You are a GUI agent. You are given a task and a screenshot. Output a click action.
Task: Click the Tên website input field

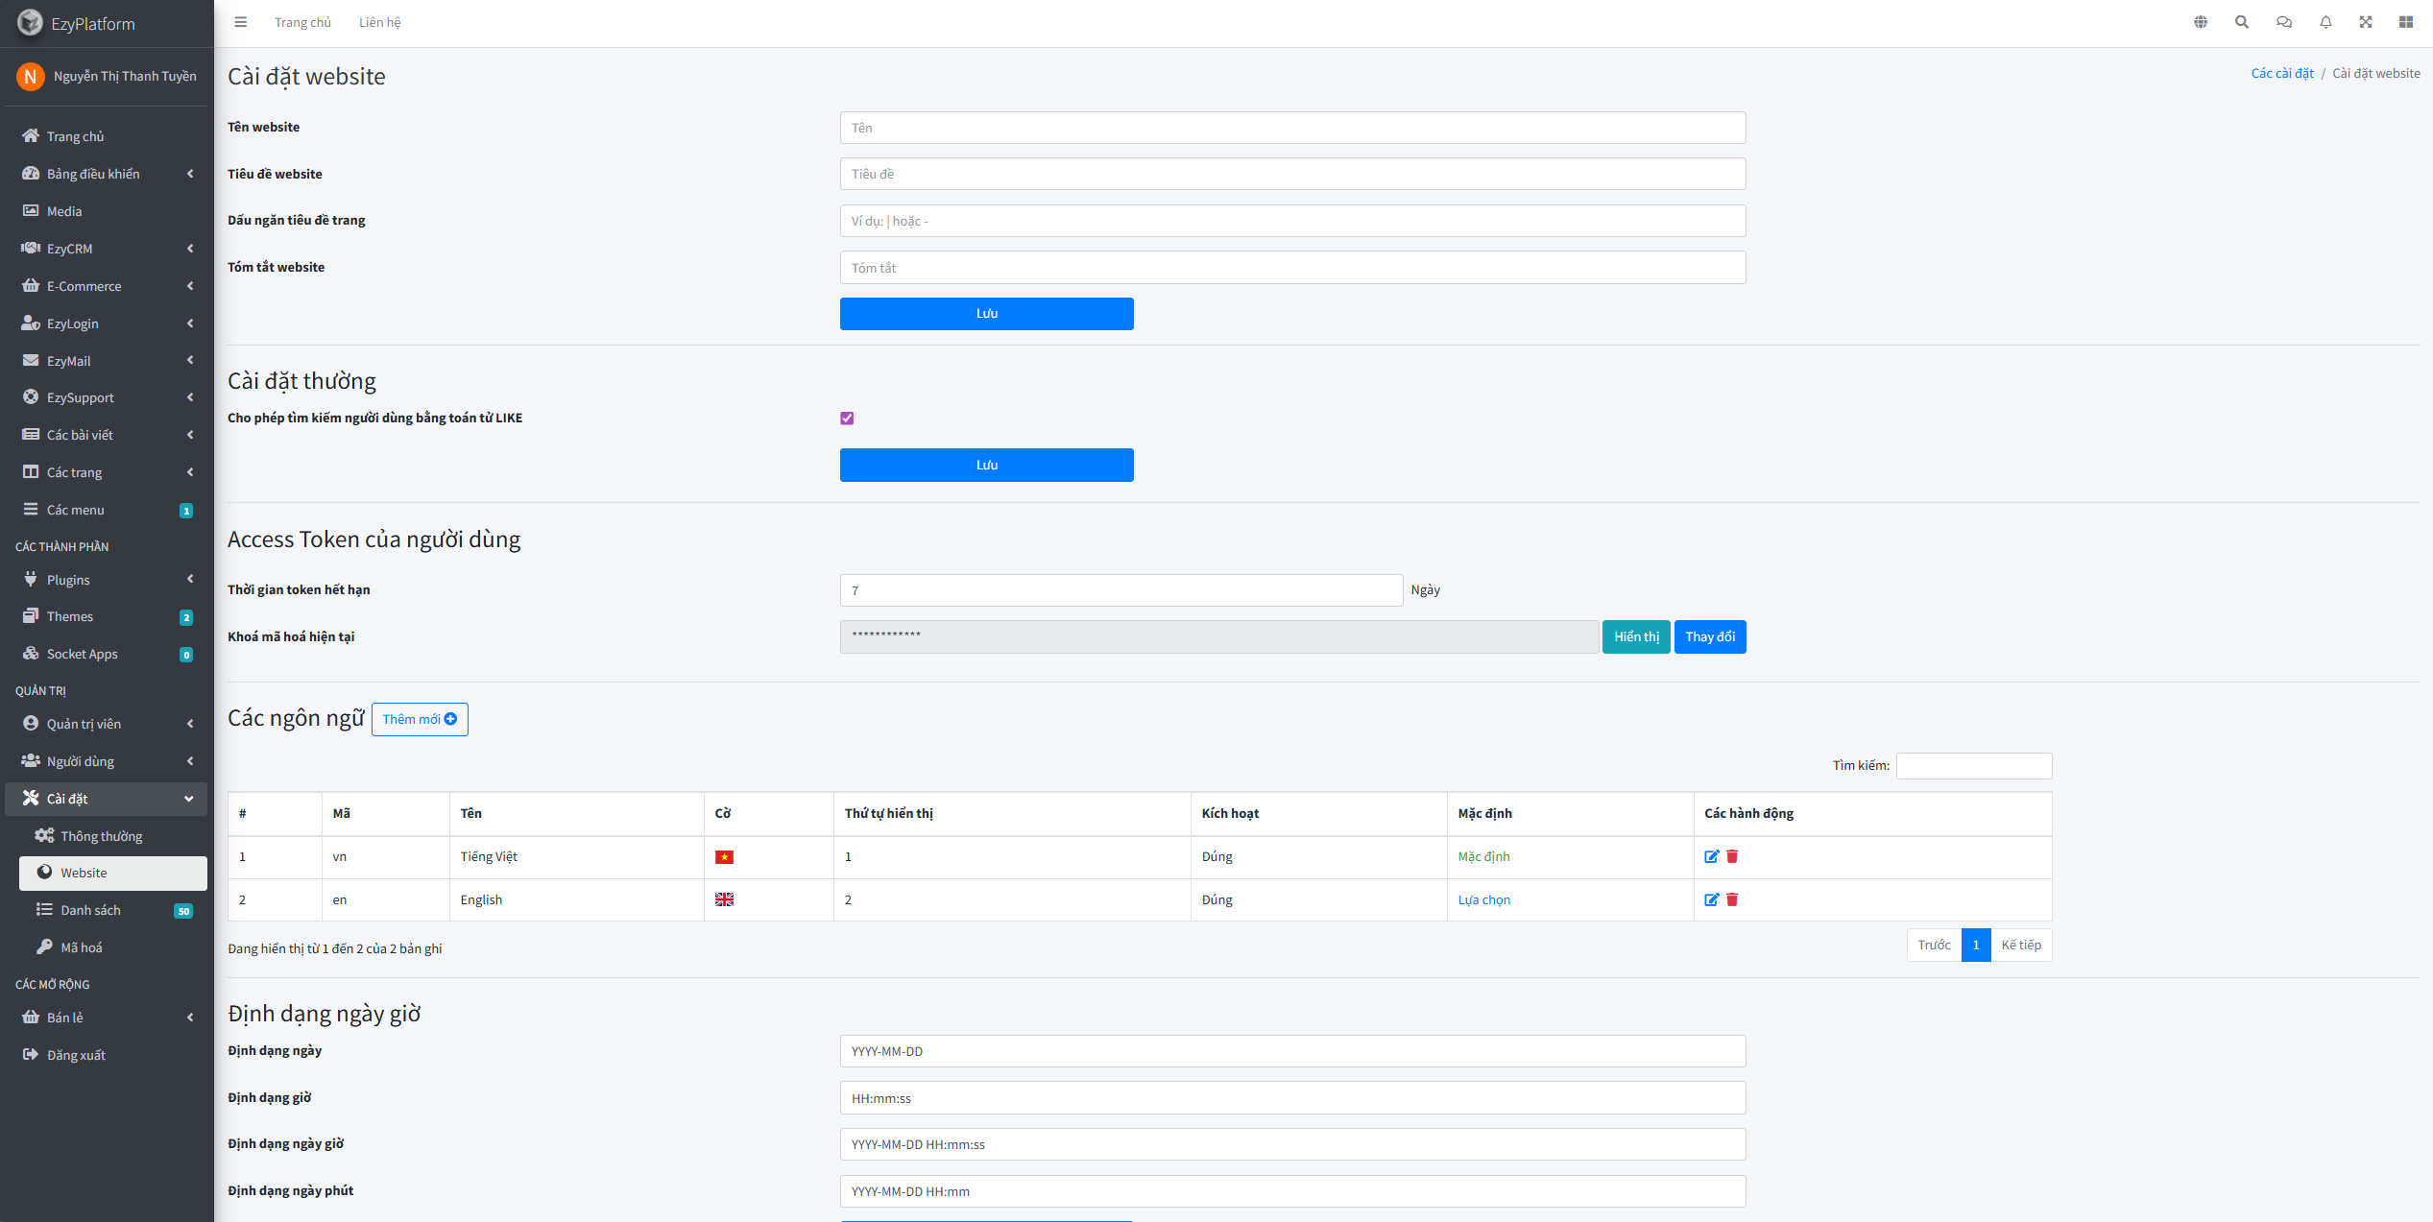(x=1292, y=128)
